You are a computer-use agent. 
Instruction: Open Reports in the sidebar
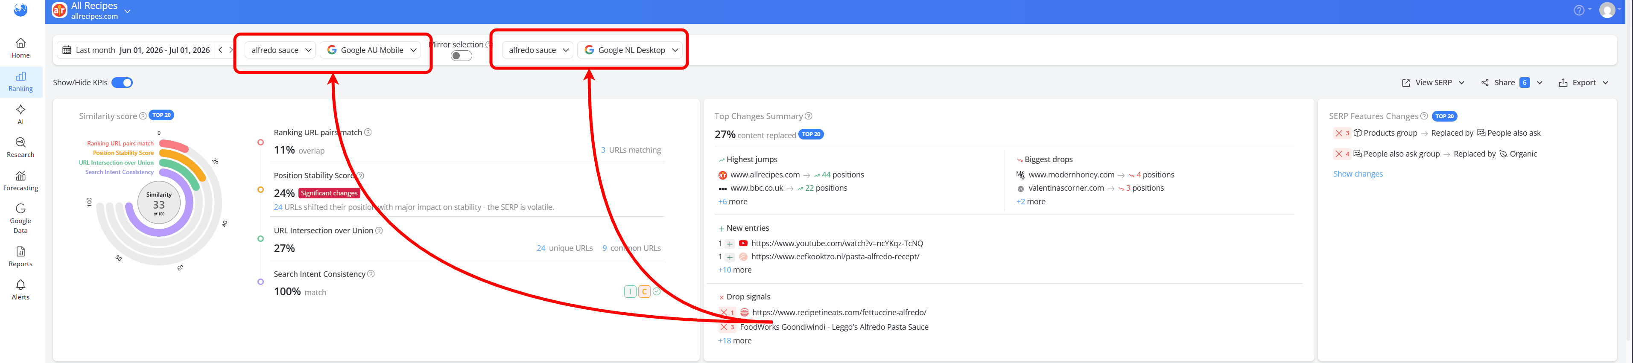click(20, 256)
